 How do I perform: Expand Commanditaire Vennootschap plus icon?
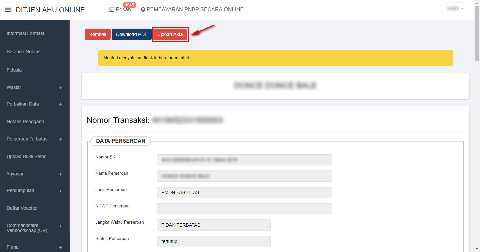click(x=60, y=226)
